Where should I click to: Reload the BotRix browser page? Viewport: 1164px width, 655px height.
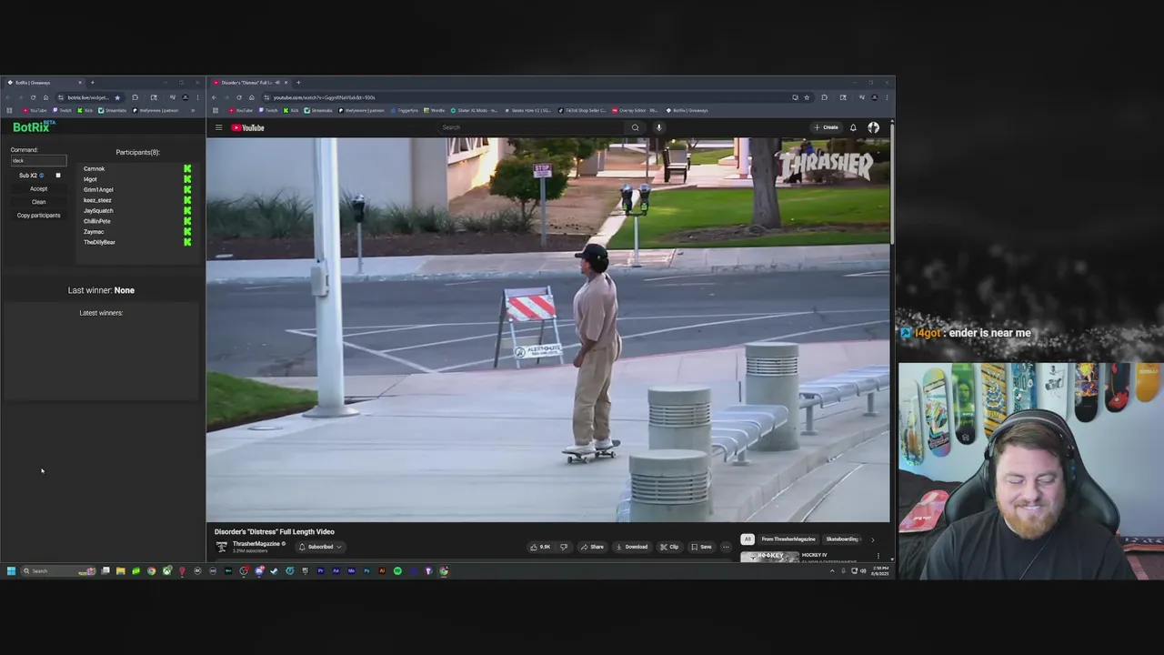pos(33,97)
